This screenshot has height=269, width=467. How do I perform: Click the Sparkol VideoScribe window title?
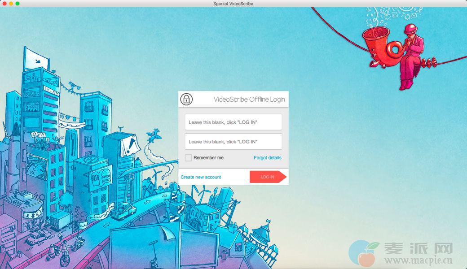[233, 4]
